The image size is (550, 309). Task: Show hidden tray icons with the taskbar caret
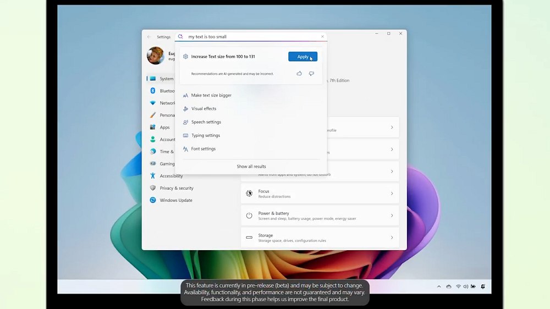(x=439, y=286)
